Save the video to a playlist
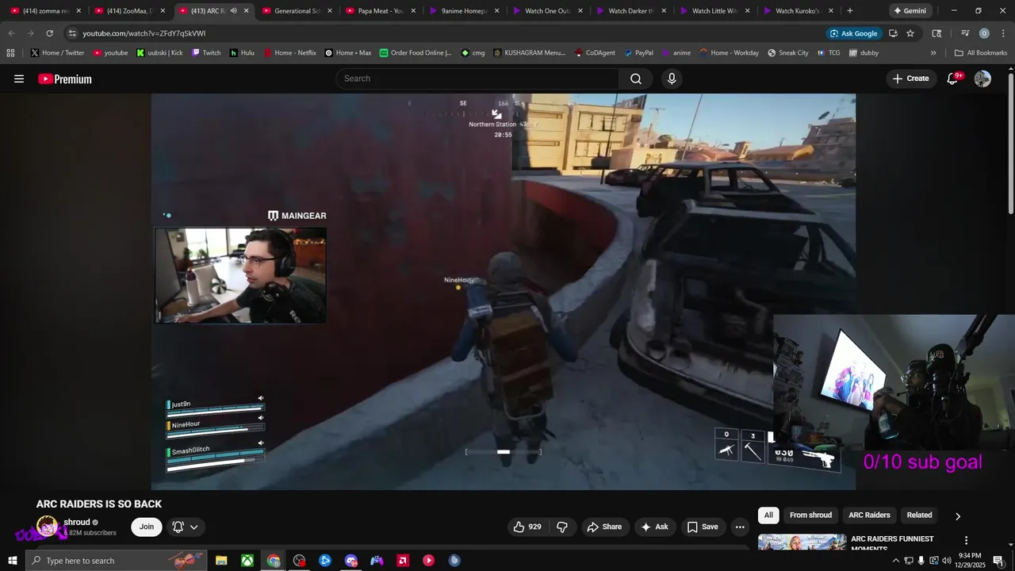The height and width of the screenshot is (571, 1015). click(x=703, y=527)
